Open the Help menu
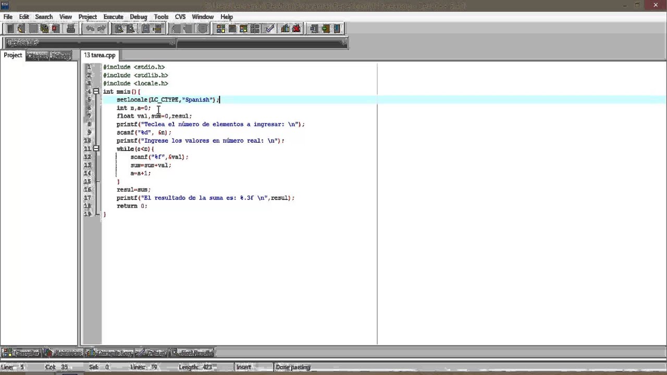Image resolution: width=667 pixels, height=375 pixels. click(227, 17)
